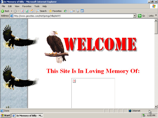This screenshot has width=158, height=118.
Task: Click the broken image red X placeholder
Action: 74,81
